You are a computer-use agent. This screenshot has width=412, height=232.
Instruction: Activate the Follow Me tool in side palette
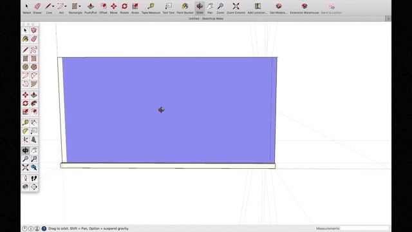33,103
